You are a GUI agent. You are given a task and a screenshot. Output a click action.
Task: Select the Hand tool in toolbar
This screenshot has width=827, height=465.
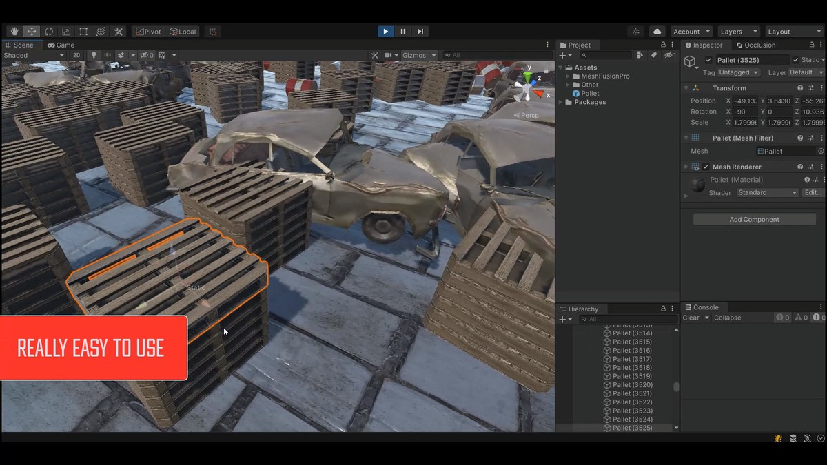click(x=14, y=32)
